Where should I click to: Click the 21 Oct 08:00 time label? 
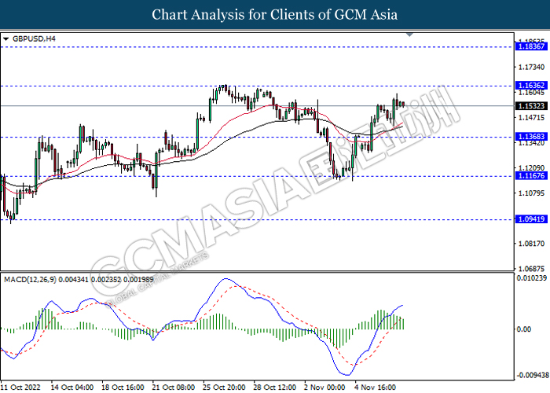point(174,387)
